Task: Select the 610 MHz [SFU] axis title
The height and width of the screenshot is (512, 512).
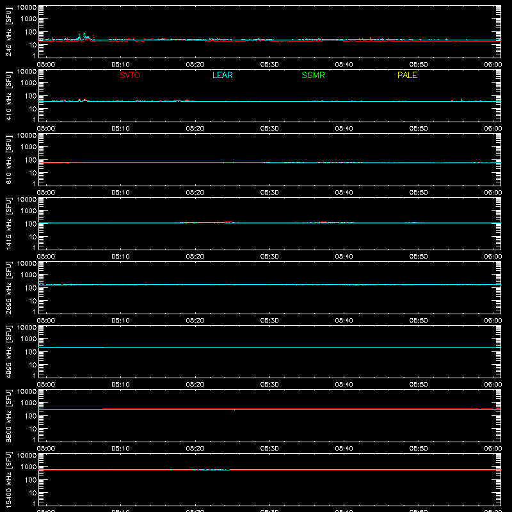Action: pyautogui.click(x=8, y=159)
